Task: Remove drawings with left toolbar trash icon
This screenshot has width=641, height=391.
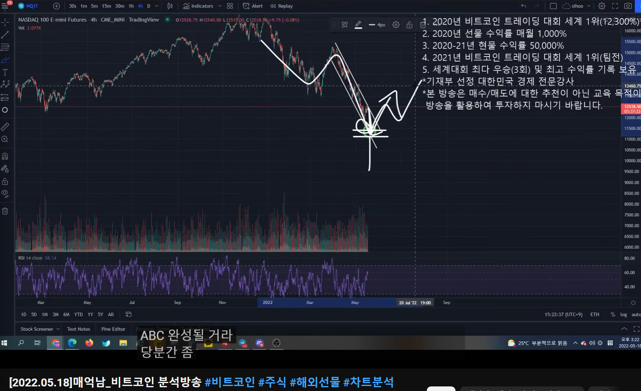Action: [x=5, y=211]
